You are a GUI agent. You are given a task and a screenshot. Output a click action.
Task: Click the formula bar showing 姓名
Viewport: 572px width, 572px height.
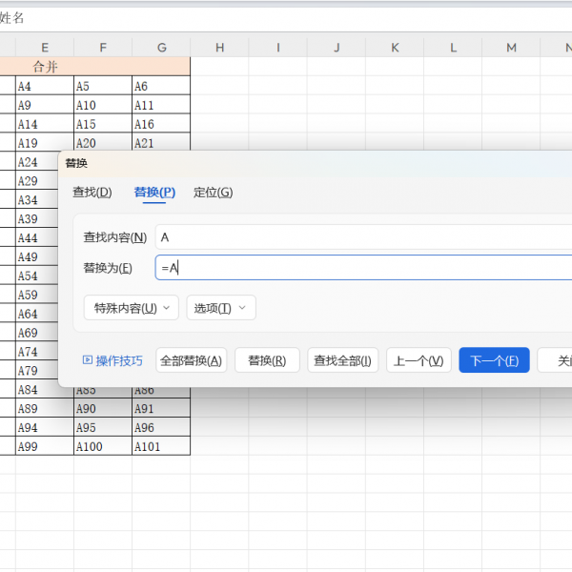(286, 17)
